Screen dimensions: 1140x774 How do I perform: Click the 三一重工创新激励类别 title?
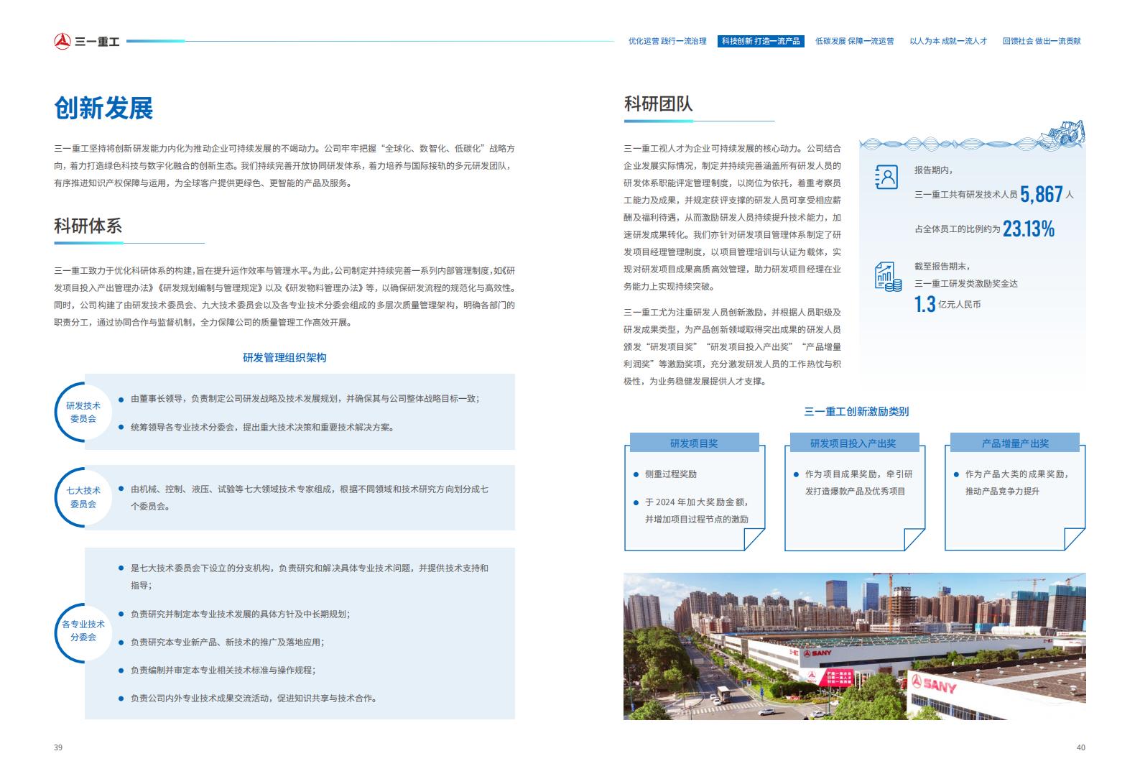coord(856,411)
